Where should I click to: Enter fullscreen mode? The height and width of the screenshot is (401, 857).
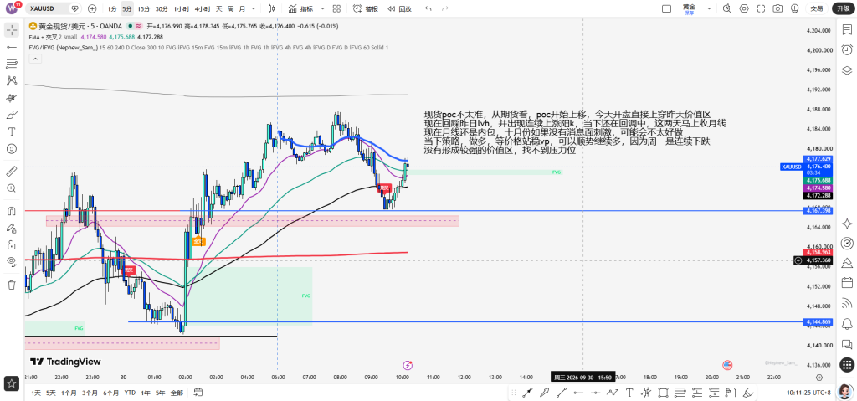click(761, 8)
